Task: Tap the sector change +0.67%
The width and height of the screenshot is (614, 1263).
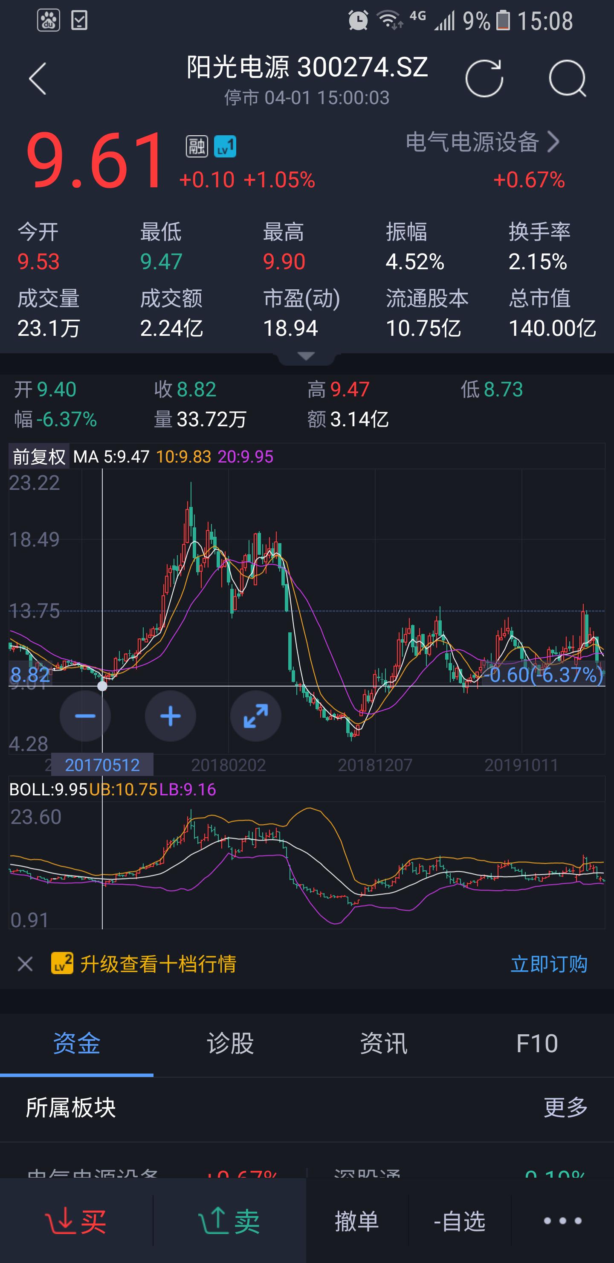Action: click(x=529, y=180)
